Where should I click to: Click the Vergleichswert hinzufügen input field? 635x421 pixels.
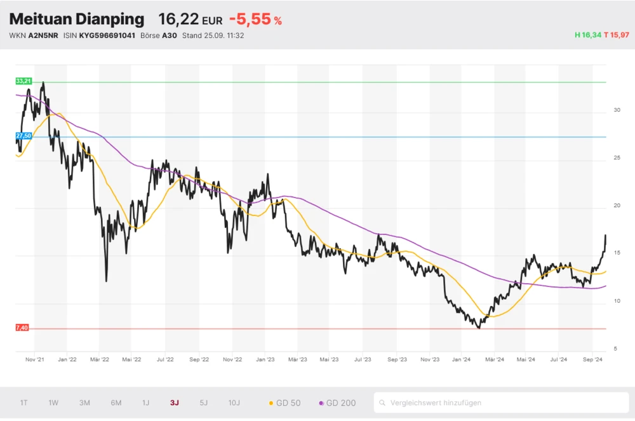pos(502,403)
